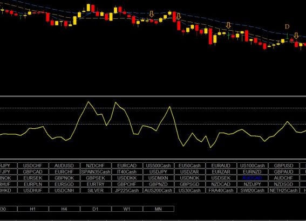Select USDCNH symbol button
The width and height of the screenshot is (306, 221).
click(64, 190)
